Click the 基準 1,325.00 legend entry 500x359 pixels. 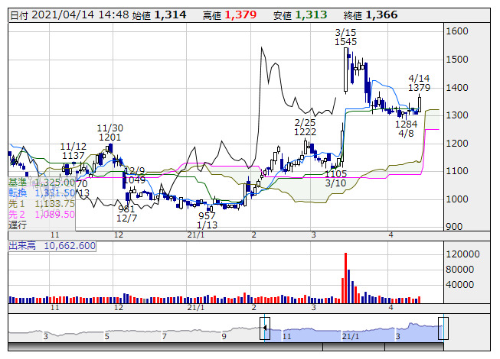pyautogui.click(x=41, y=183)
